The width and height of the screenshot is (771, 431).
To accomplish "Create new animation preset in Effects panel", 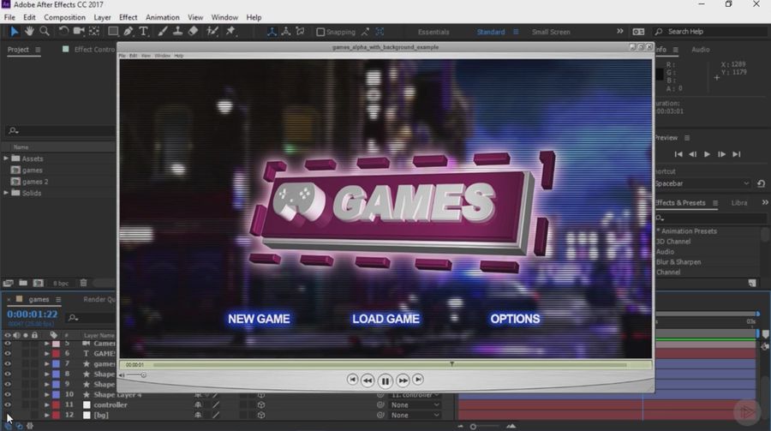I will [x=752, y=283].
